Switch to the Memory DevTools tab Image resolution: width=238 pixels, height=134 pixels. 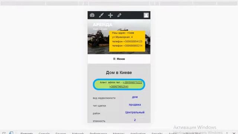tap(119, 133)
